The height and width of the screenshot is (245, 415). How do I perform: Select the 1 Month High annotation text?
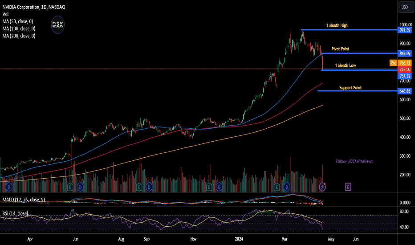[337, 25]
